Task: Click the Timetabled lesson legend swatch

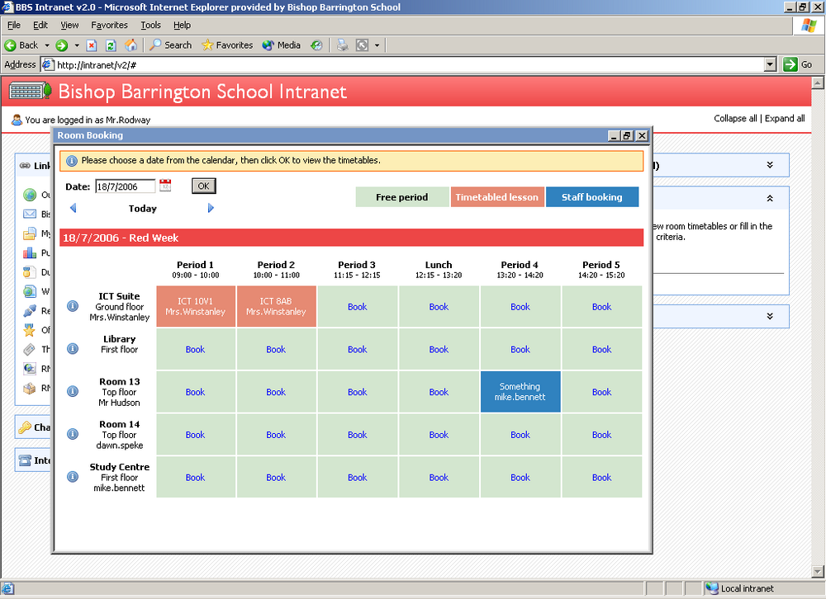Action: [x=496, y=197]
